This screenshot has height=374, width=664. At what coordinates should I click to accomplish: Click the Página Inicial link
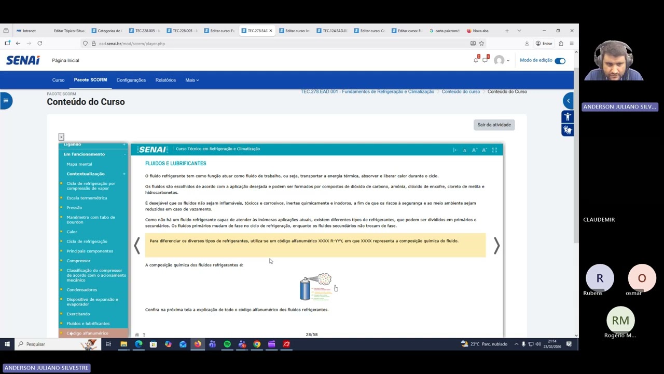[x=65, y=60]
